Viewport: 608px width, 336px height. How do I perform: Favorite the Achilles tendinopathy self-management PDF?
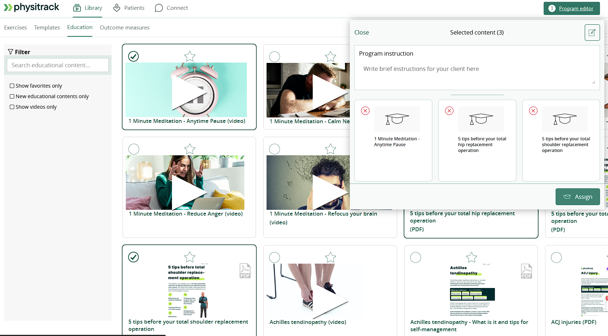click(472, 257)
